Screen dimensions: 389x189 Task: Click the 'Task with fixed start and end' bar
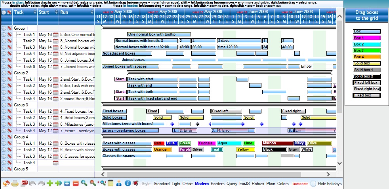click(x=162, y=98)
